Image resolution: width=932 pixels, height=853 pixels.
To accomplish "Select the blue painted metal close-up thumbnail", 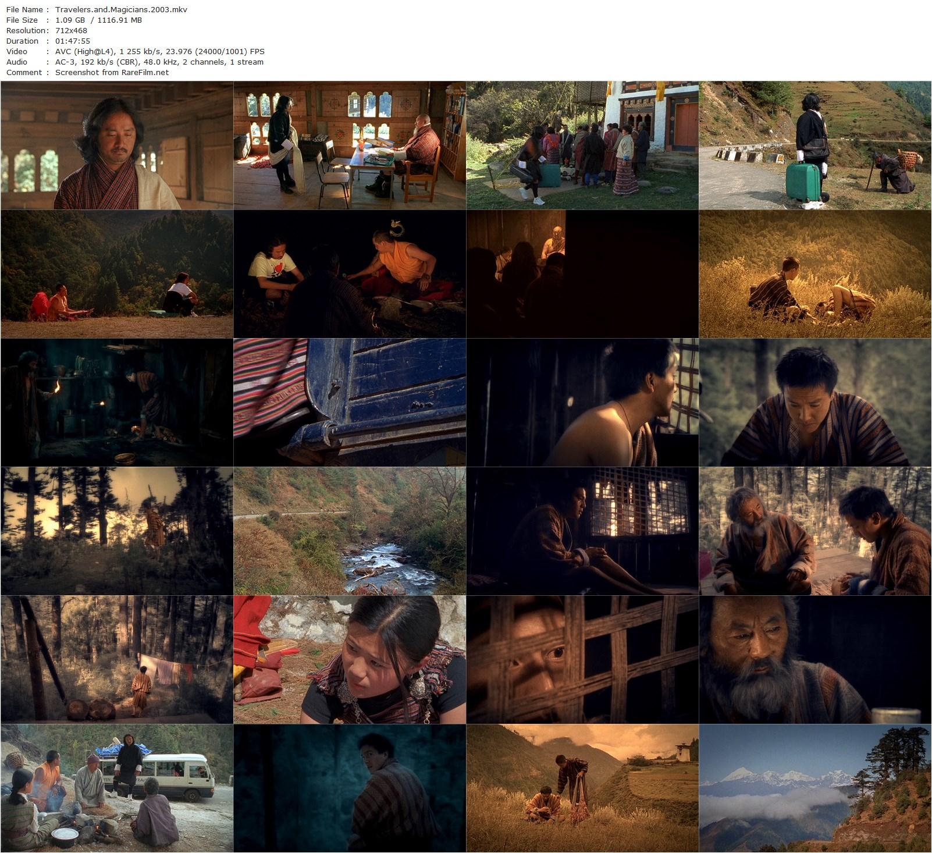I will click(x=350, y=403).
